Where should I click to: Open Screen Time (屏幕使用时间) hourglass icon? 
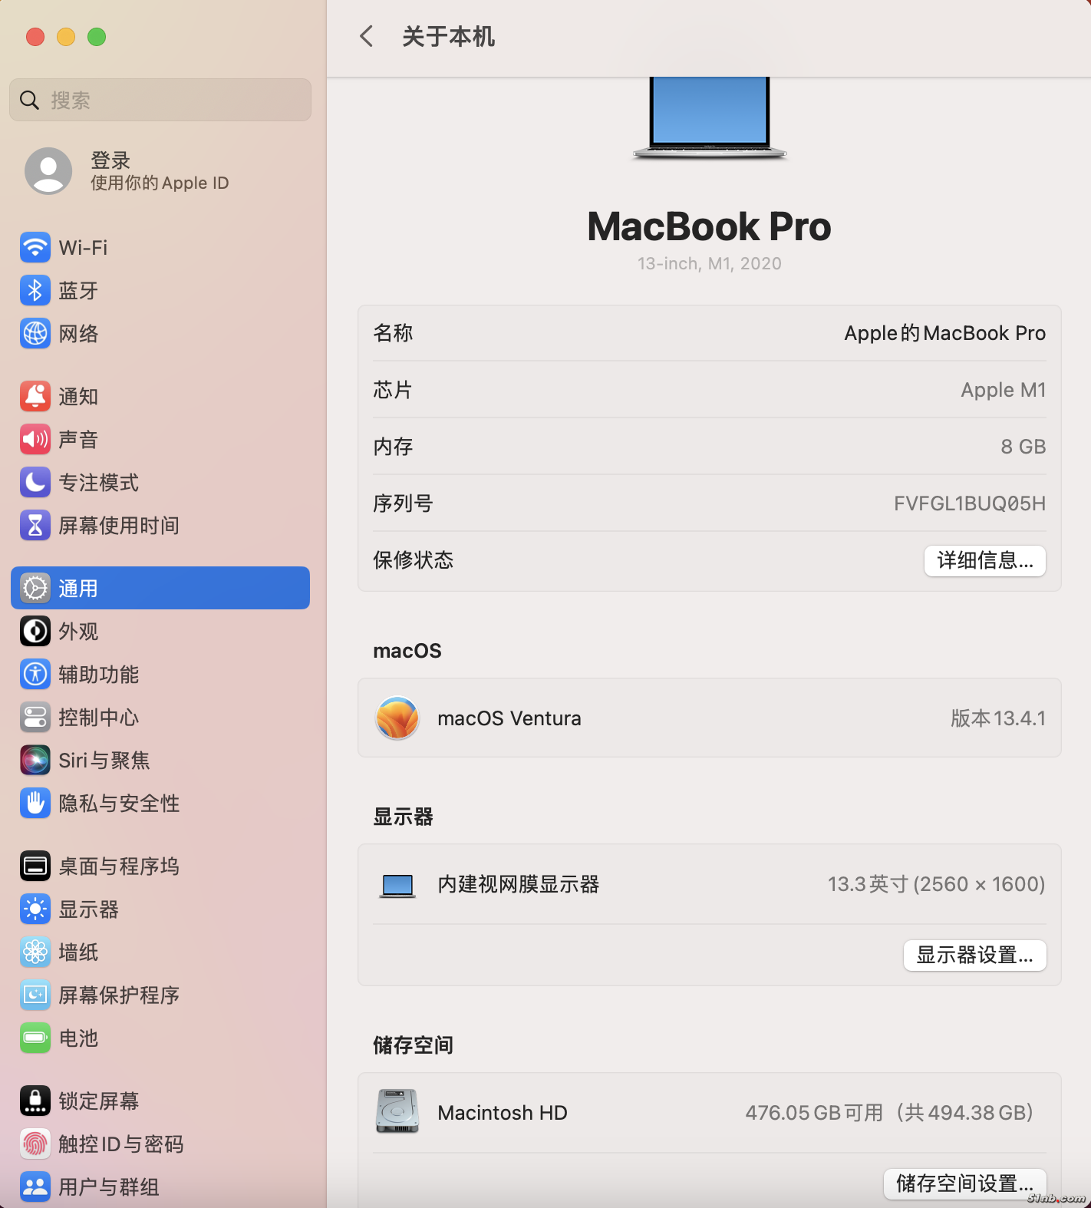tap(35, 525)
